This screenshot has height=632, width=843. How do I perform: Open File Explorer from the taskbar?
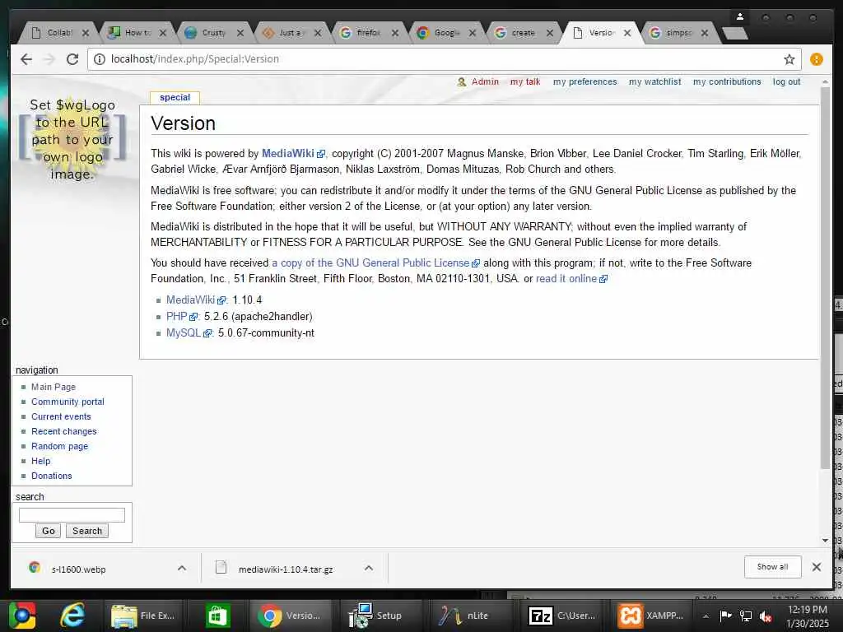tap(143, 616)
